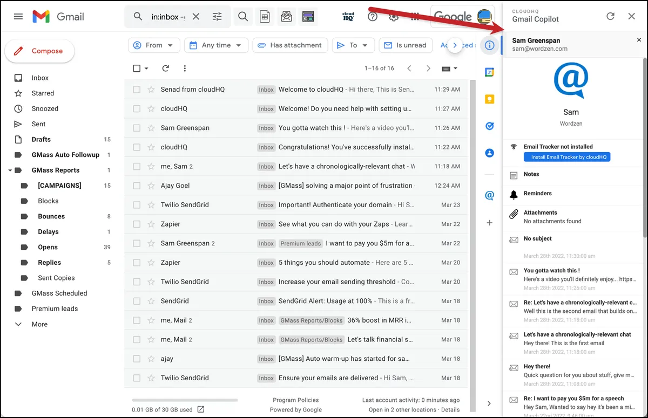Open 'Hey there!' email in Copilot list

[573, 375]
